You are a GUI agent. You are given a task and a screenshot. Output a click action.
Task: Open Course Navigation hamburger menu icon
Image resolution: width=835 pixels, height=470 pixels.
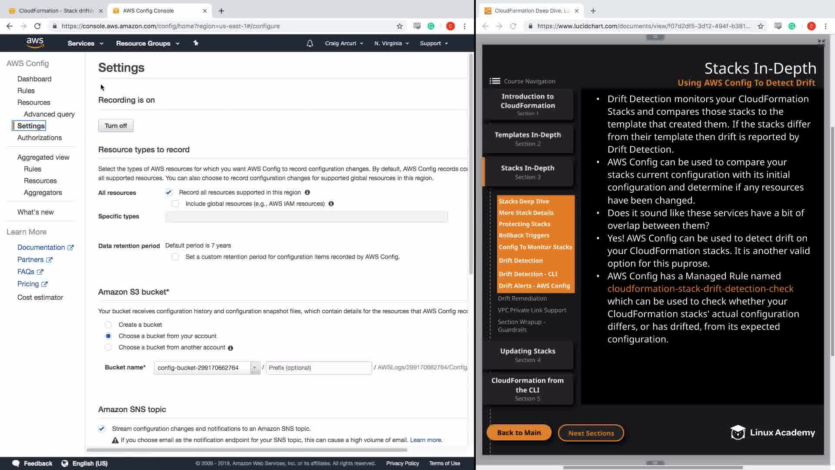click(x=494, y=81)
